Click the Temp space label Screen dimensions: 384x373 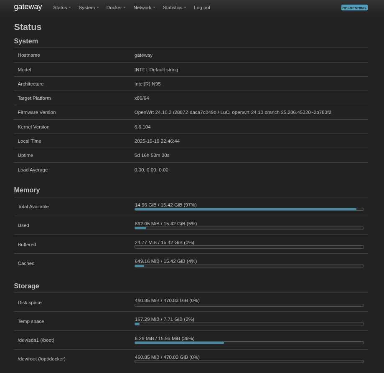tap(31, 321)
